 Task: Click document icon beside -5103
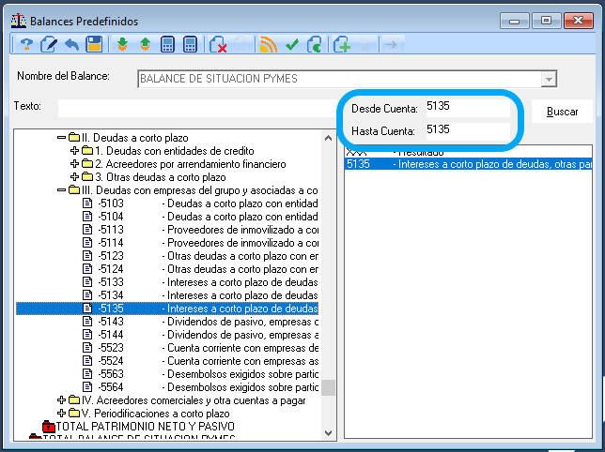coord(87,203)
